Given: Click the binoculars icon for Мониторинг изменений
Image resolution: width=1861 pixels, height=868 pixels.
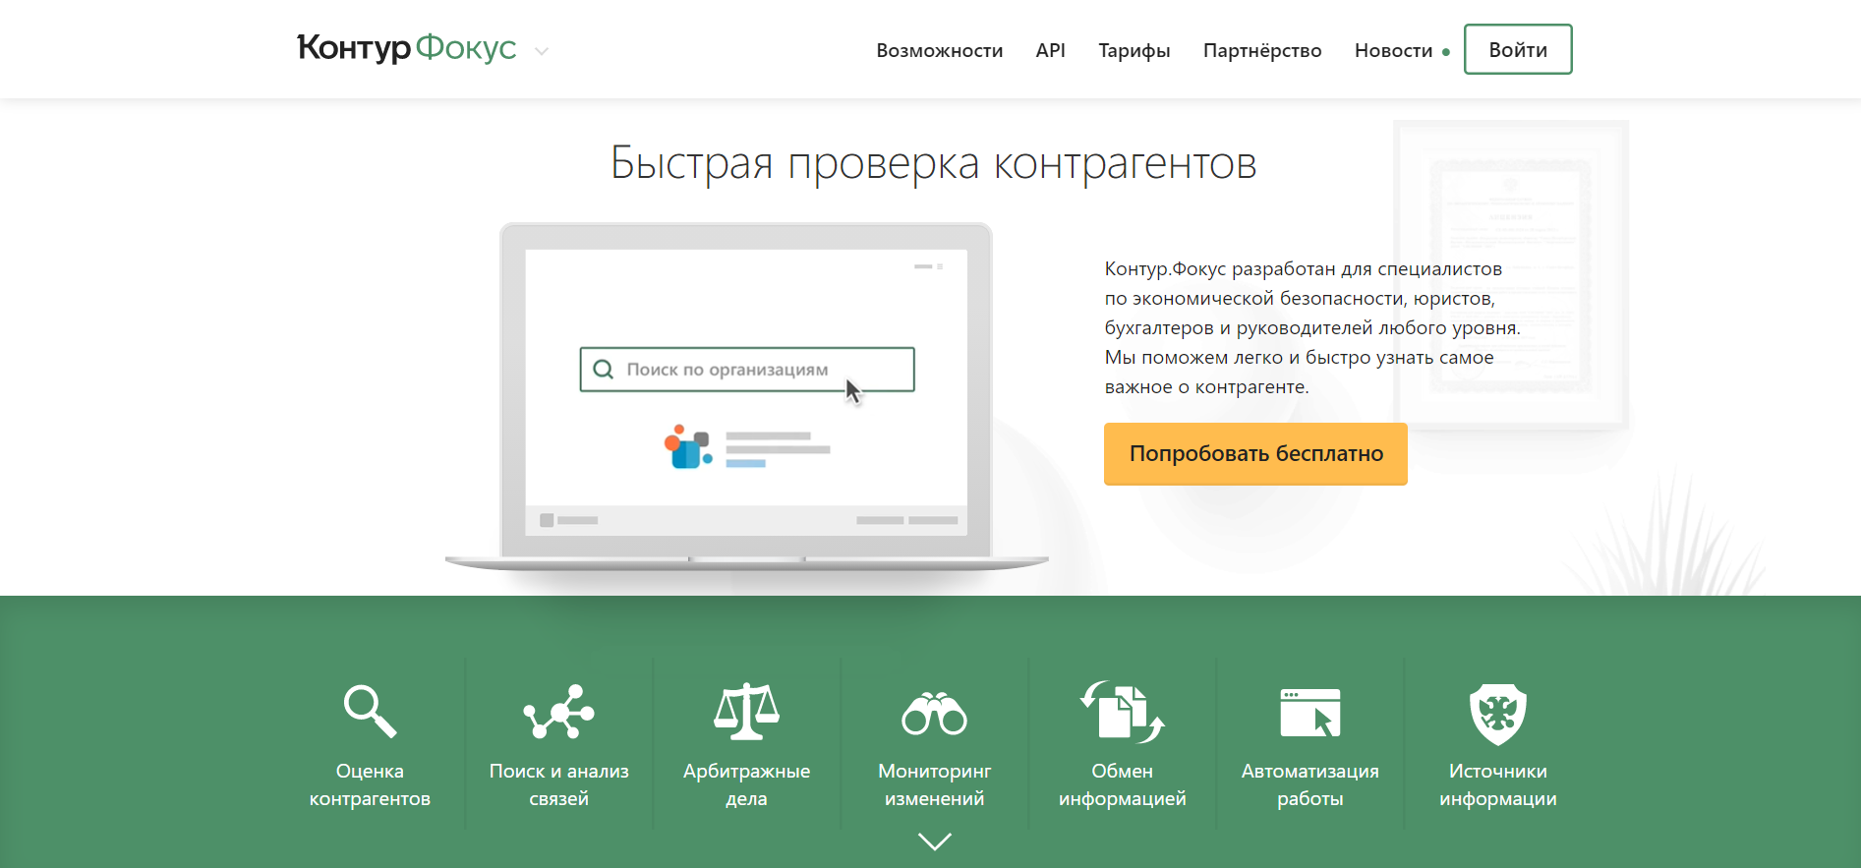Looking at the screenshot, I should pyautogui.click(x=934, y=714).
